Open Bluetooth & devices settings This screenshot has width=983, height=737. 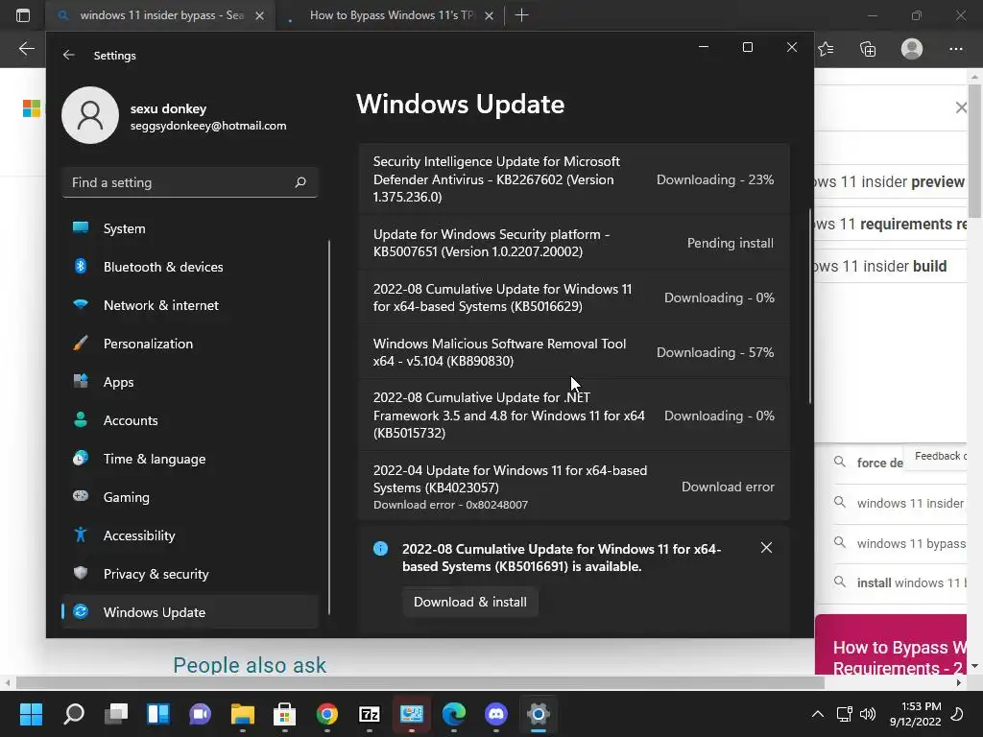tap(190, 267)
